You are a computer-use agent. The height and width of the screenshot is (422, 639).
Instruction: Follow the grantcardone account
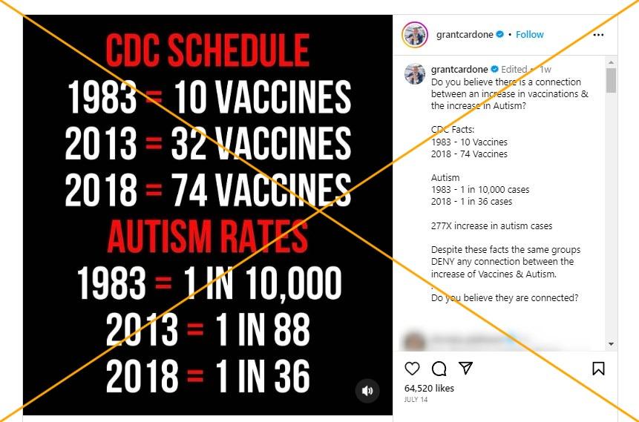529,35
